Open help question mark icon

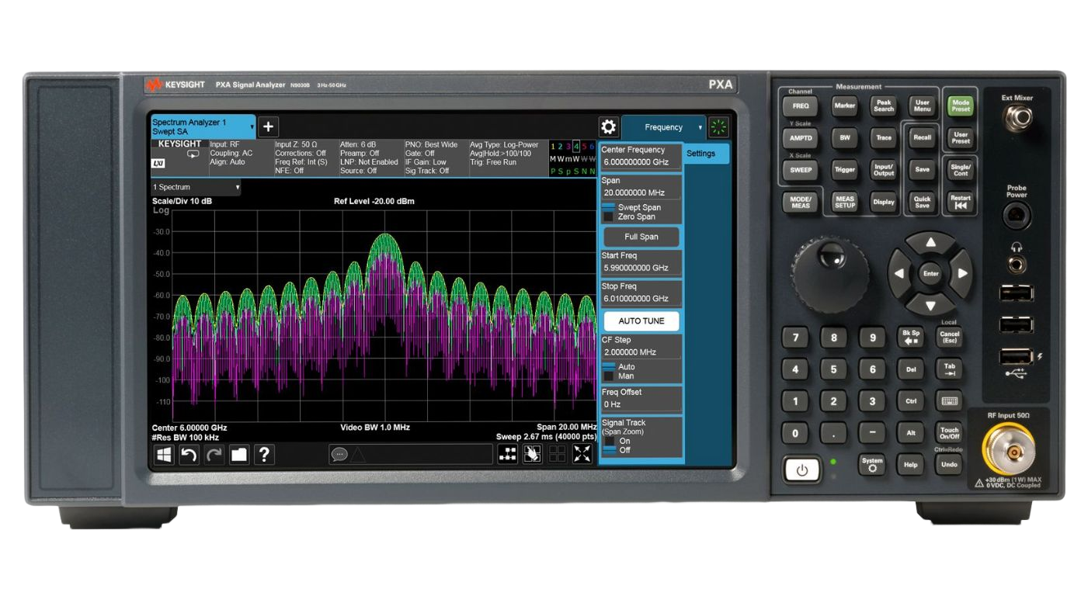click(x=264, y=455)
